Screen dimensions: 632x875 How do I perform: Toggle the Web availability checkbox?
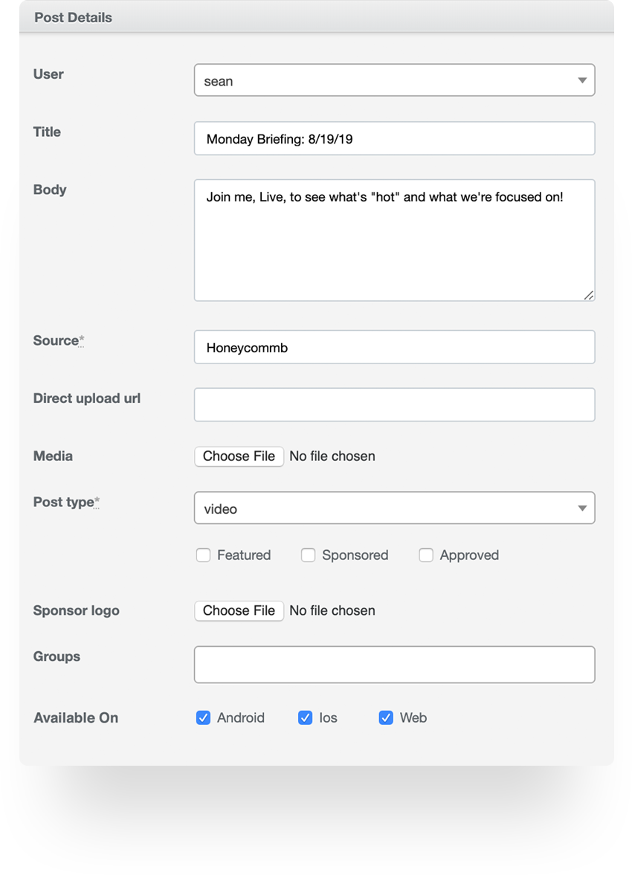click(386, 717)
